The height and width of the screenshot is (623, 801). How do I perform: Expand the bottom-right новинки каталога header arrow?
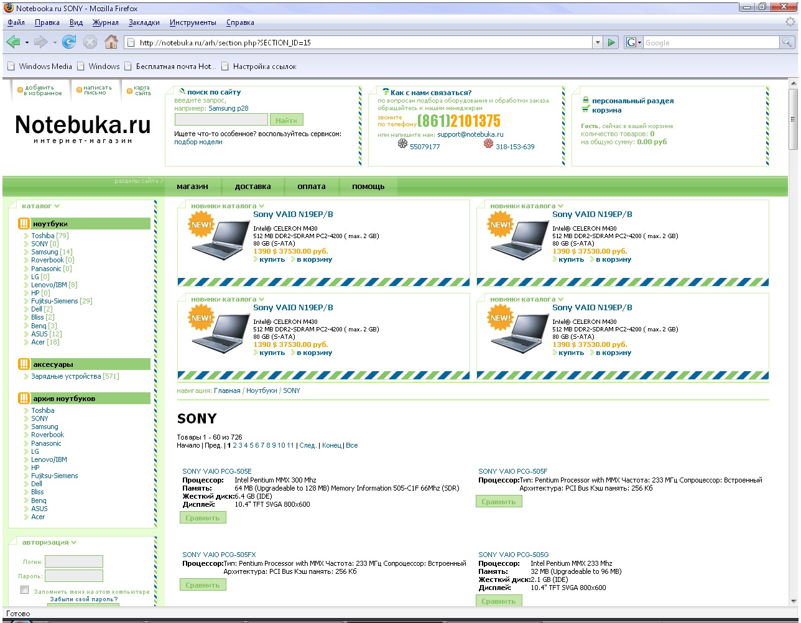(x=561, y=299)
